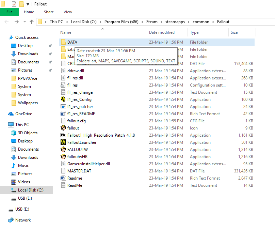Open 3D Objects under This PC
The image size is (275, 229).
[x=24, y=133]
